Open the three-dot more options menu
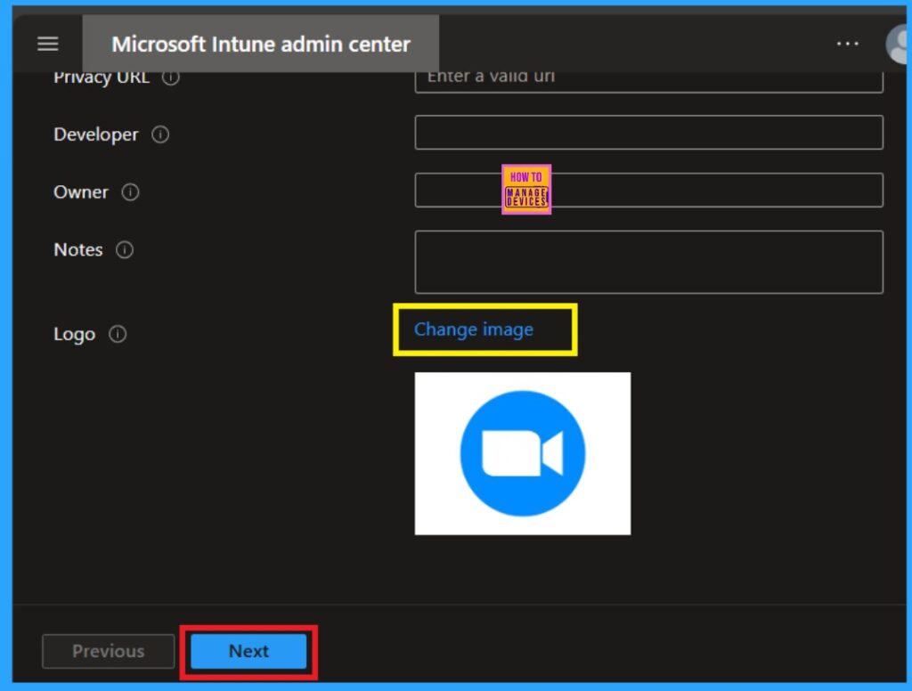Image resolution: width=912 pixels, height=691 pixels. coord(848,44)
